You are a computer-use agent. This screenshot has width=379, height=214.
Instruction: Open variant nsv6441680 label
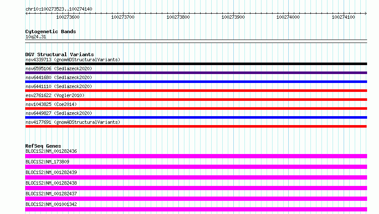tap(59, 77)
